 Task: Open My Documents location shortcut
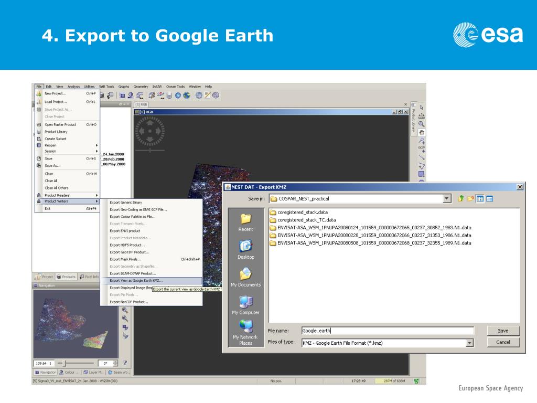[245, 277]
